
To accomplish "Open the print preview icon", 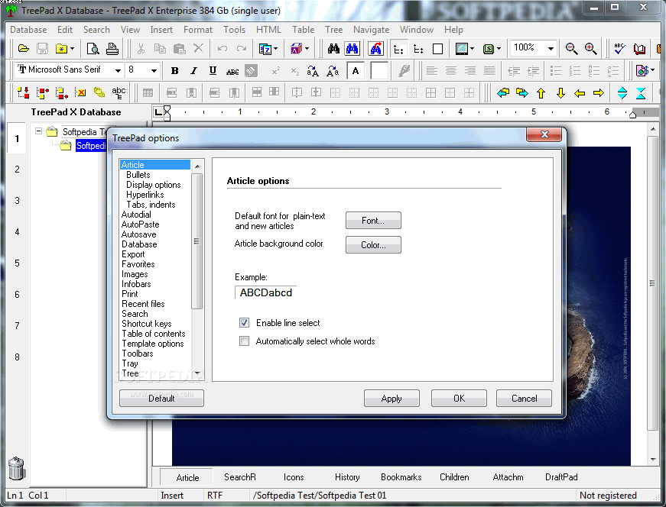I will click(x=93, y=49).
